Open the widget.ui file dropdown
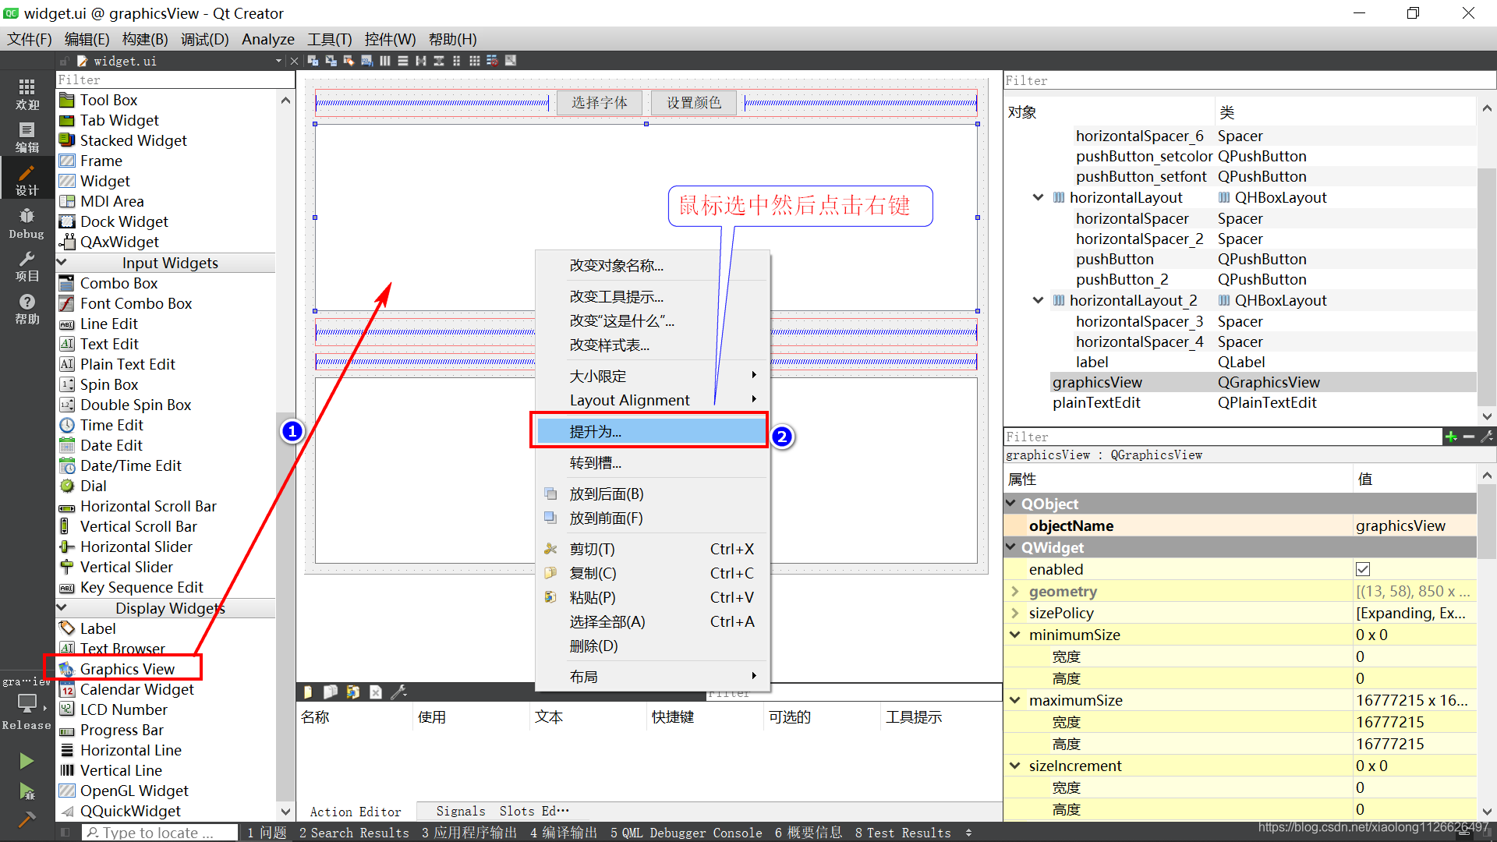Viewport: 1497px width, 842px height. [x=278, y=61]
